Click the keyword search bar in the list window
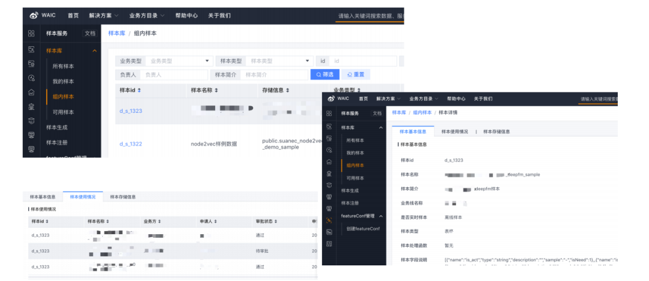Viewport: 649px width, 281px height. [370, 16]
